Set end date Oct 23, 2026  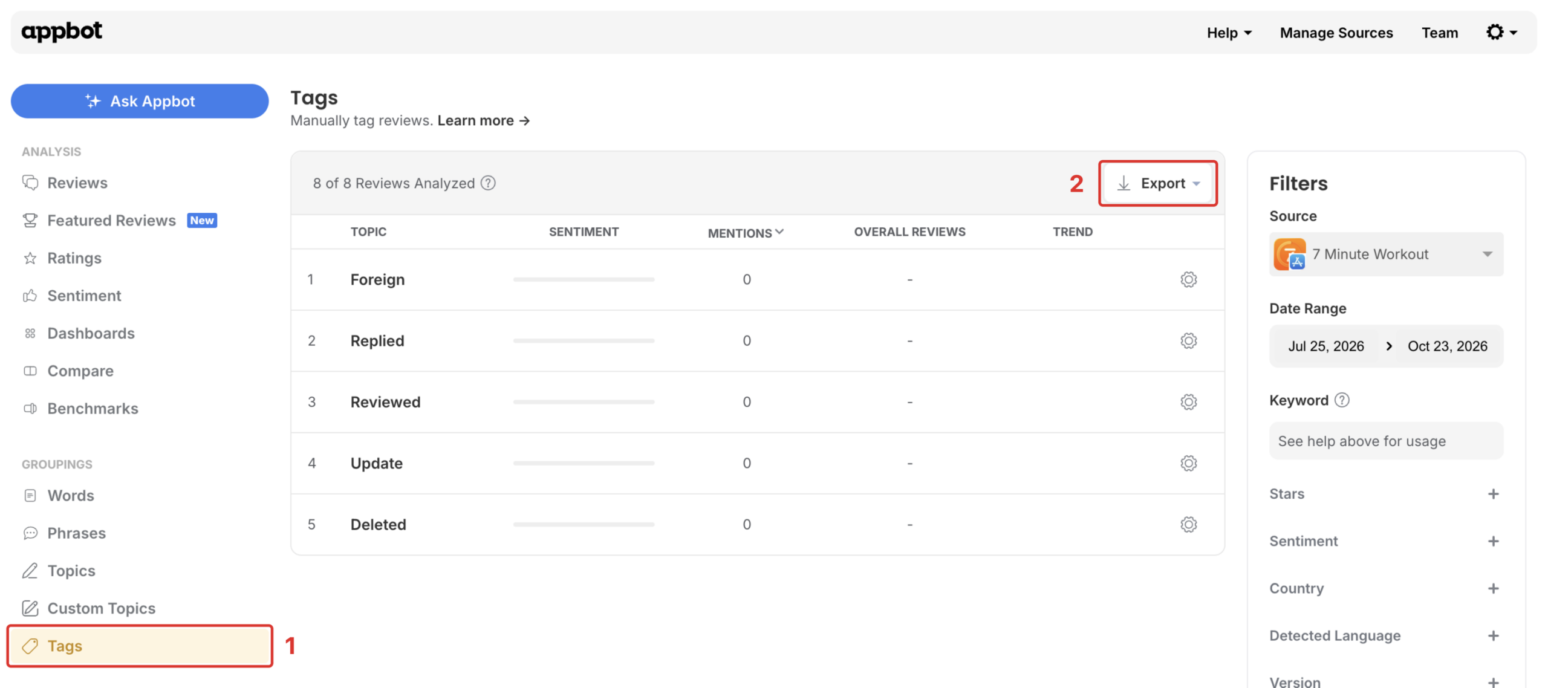pyautogui.click(x=1446, y=346)
